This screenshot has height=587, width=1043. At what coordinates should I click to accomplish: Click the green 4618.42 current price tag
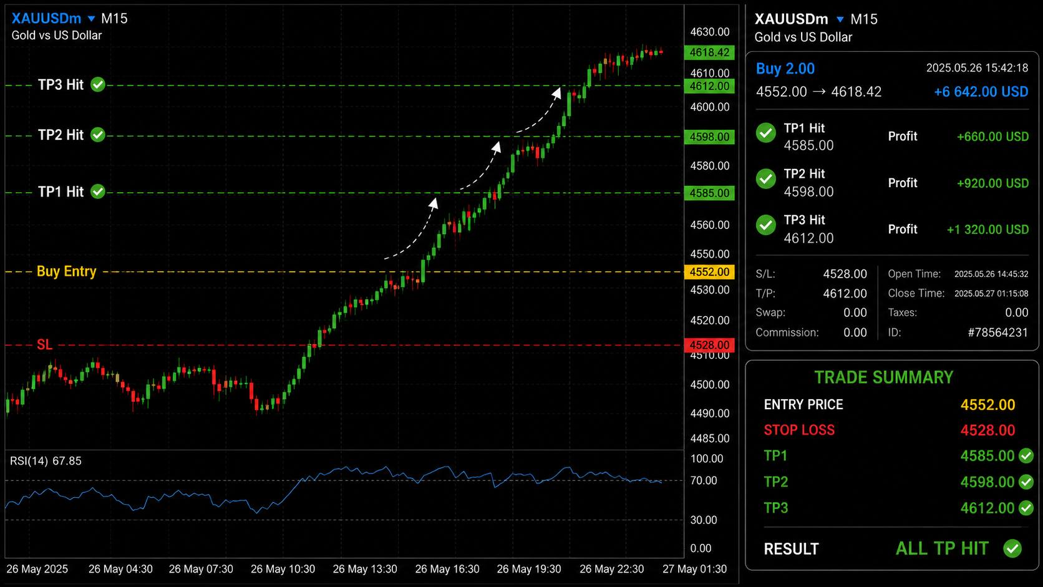709,52
